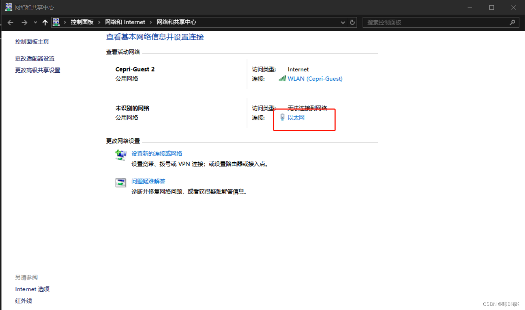Expand chevron after 控制面板 breadcrumb

99,22
